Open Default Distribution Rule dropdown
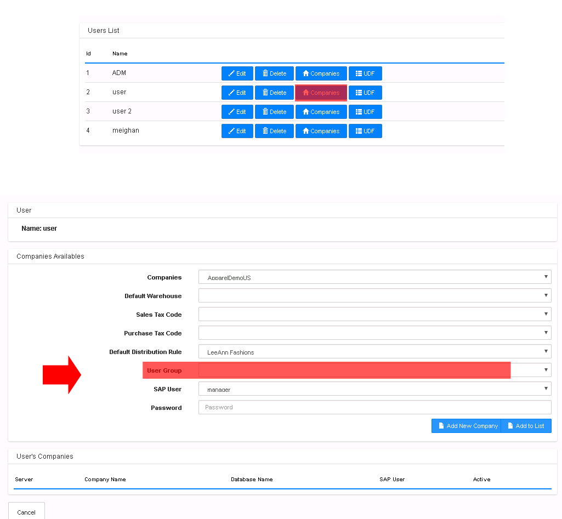Image resolution: width=562 pixels, height=519 pixels. (x=374, y=352)
